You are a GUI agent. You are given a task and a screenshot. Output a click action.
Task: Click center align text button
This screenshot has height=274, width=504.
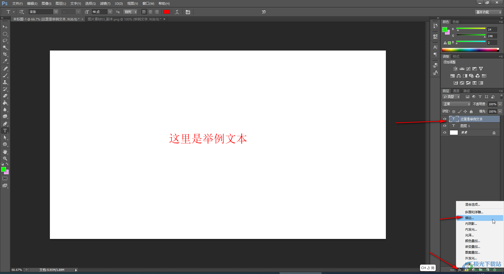150,12
